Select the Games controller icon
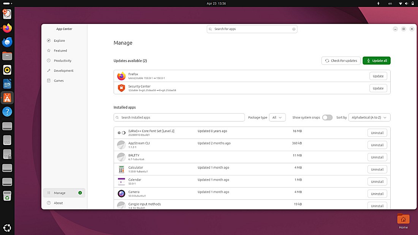This screenshot has height=235, width=418. pos(49,80)
